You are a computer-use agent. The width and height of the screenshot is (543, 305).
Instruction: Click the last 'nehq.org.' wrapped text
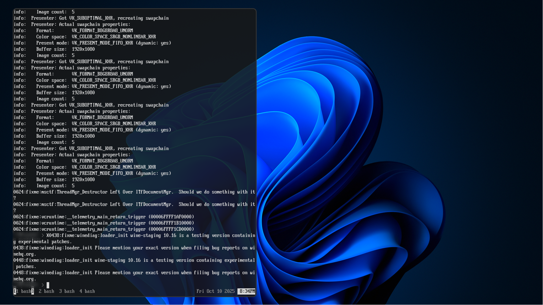[x=25, y=279]
